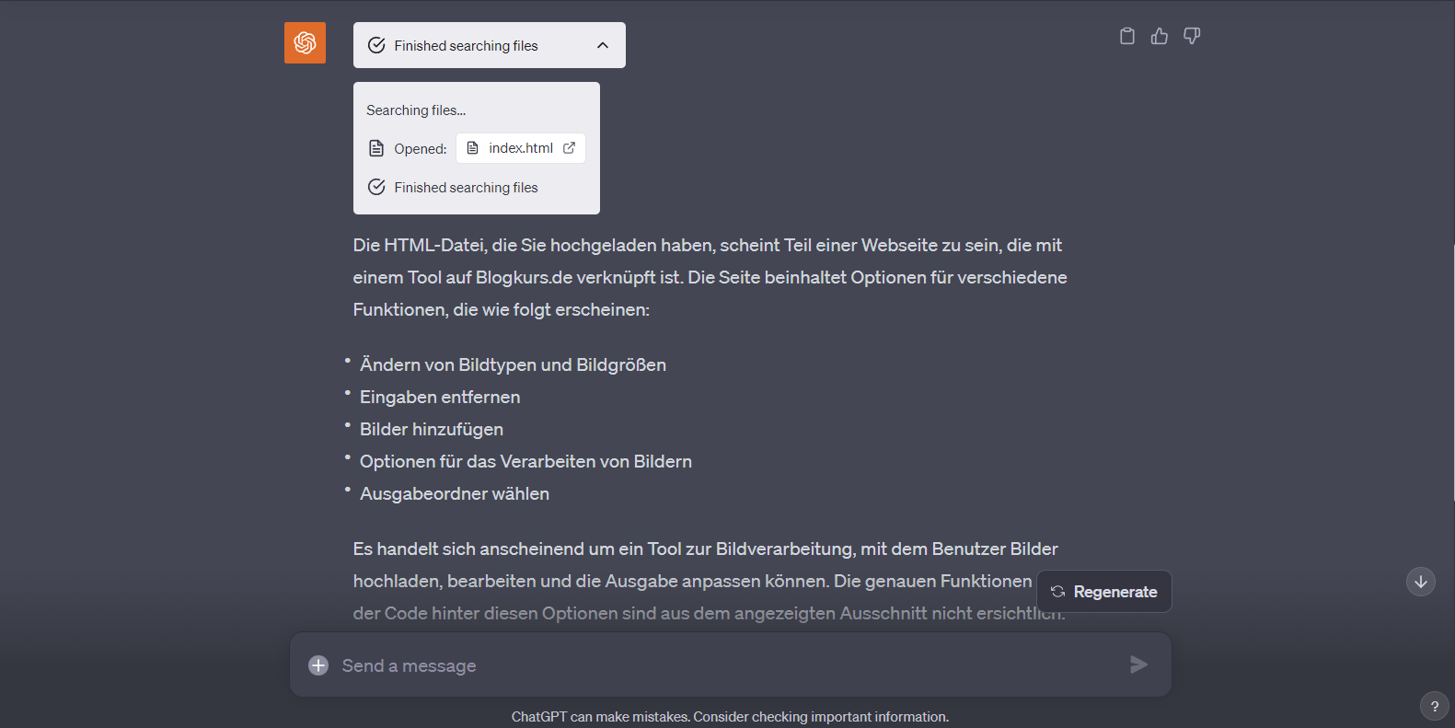The width and height of the screenshot is (1455, 728).
Task: Click the "ChatGPT can make mistakes" disclaimer text
Action: 730,717
